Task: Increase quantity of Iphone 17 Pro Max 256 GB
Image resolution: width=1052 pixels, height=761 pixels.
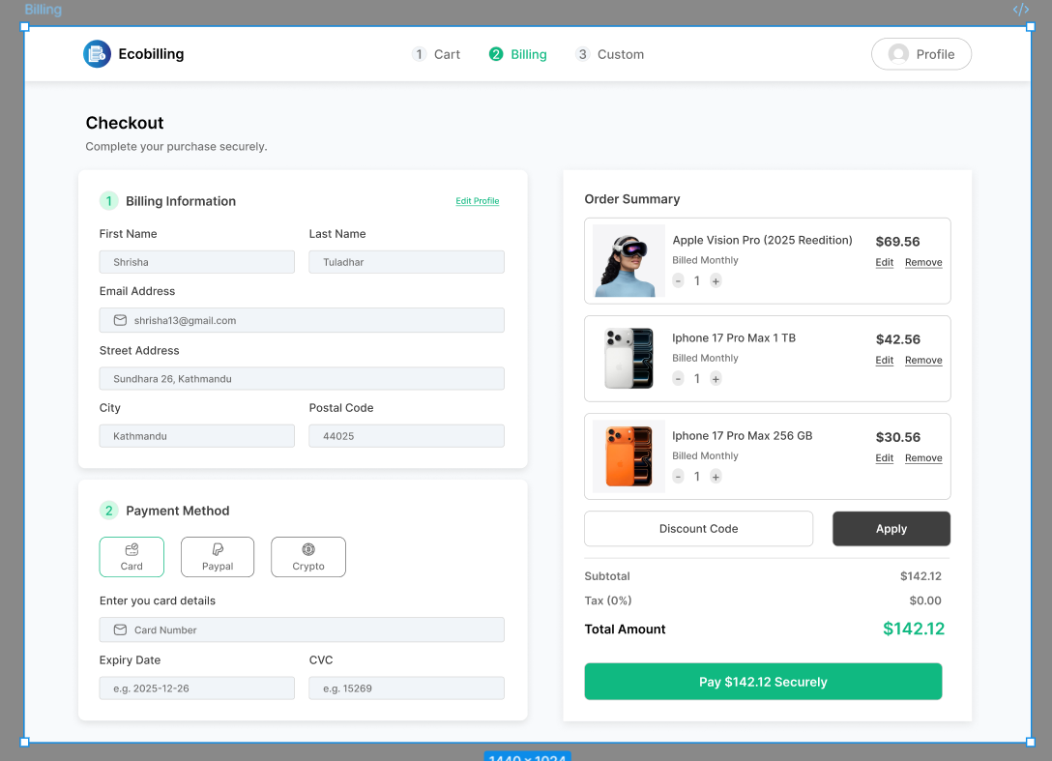Action: [716, 477]
